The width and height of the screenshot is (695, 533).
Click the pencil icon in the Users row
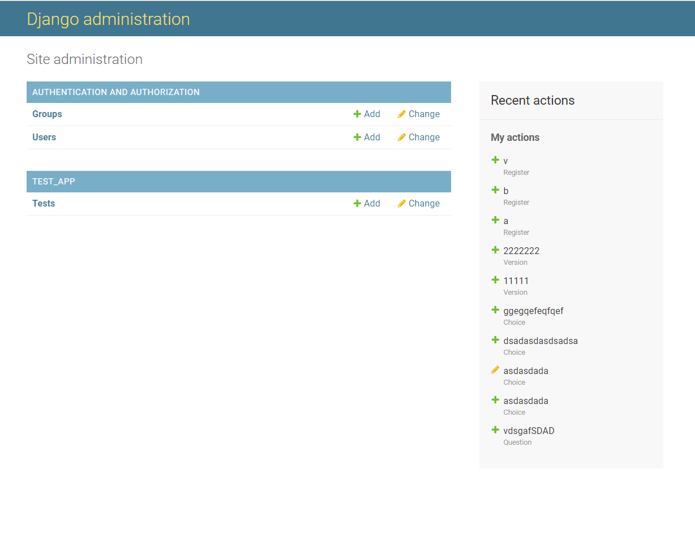(402, 137)
